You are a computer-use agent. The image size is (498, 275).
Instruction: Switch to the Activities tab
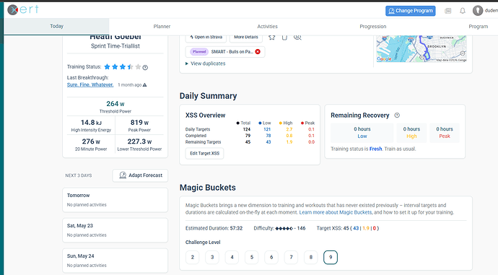(268, 27)
